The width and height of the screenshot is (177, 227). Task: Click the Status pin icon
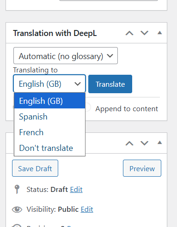pos(17,189)
